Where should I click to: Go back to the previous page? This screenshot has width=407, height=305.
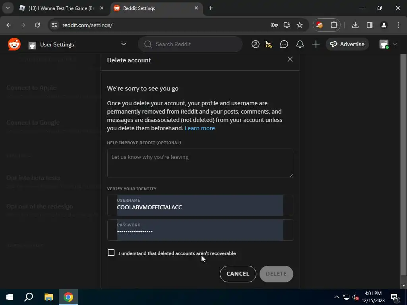(9, 25)
